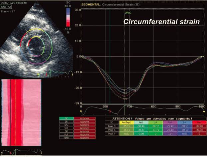The height and width of the screenshot is (157, 207).
Task: Click the Inf segment header
Action: pos(184,122)
